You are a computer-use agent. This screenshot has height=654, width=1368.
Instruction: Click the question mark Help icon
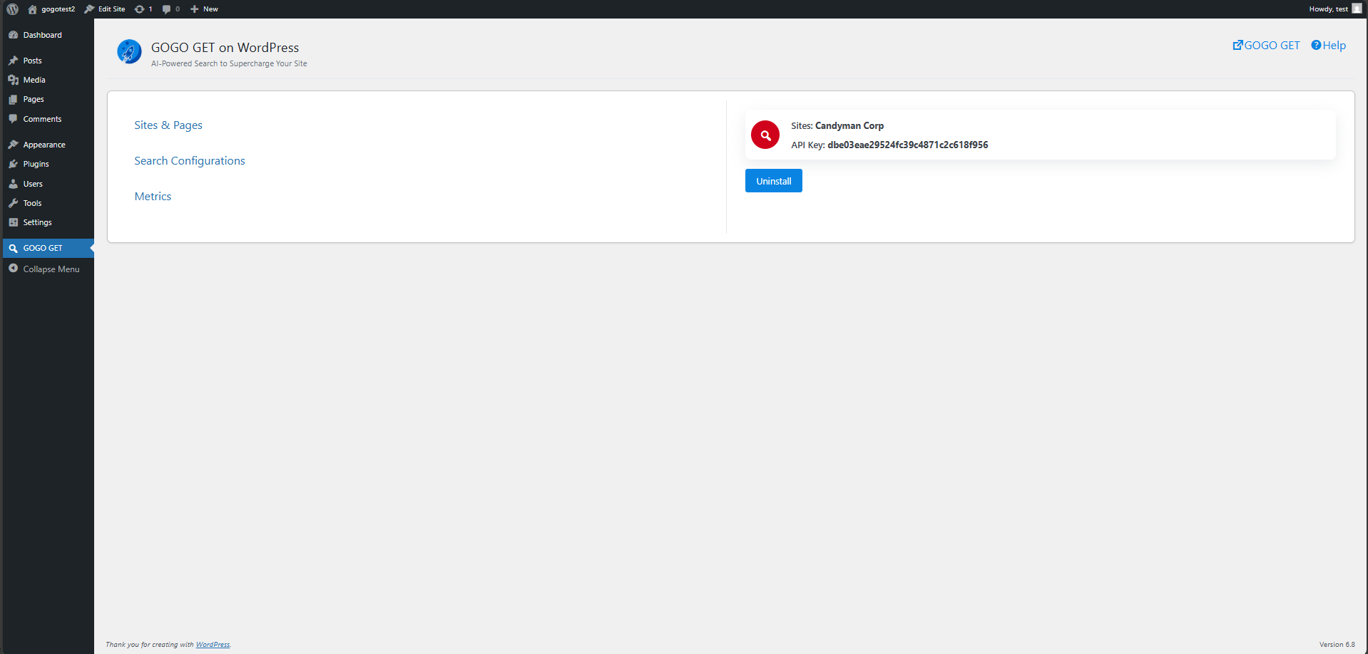coord(1316,45)
